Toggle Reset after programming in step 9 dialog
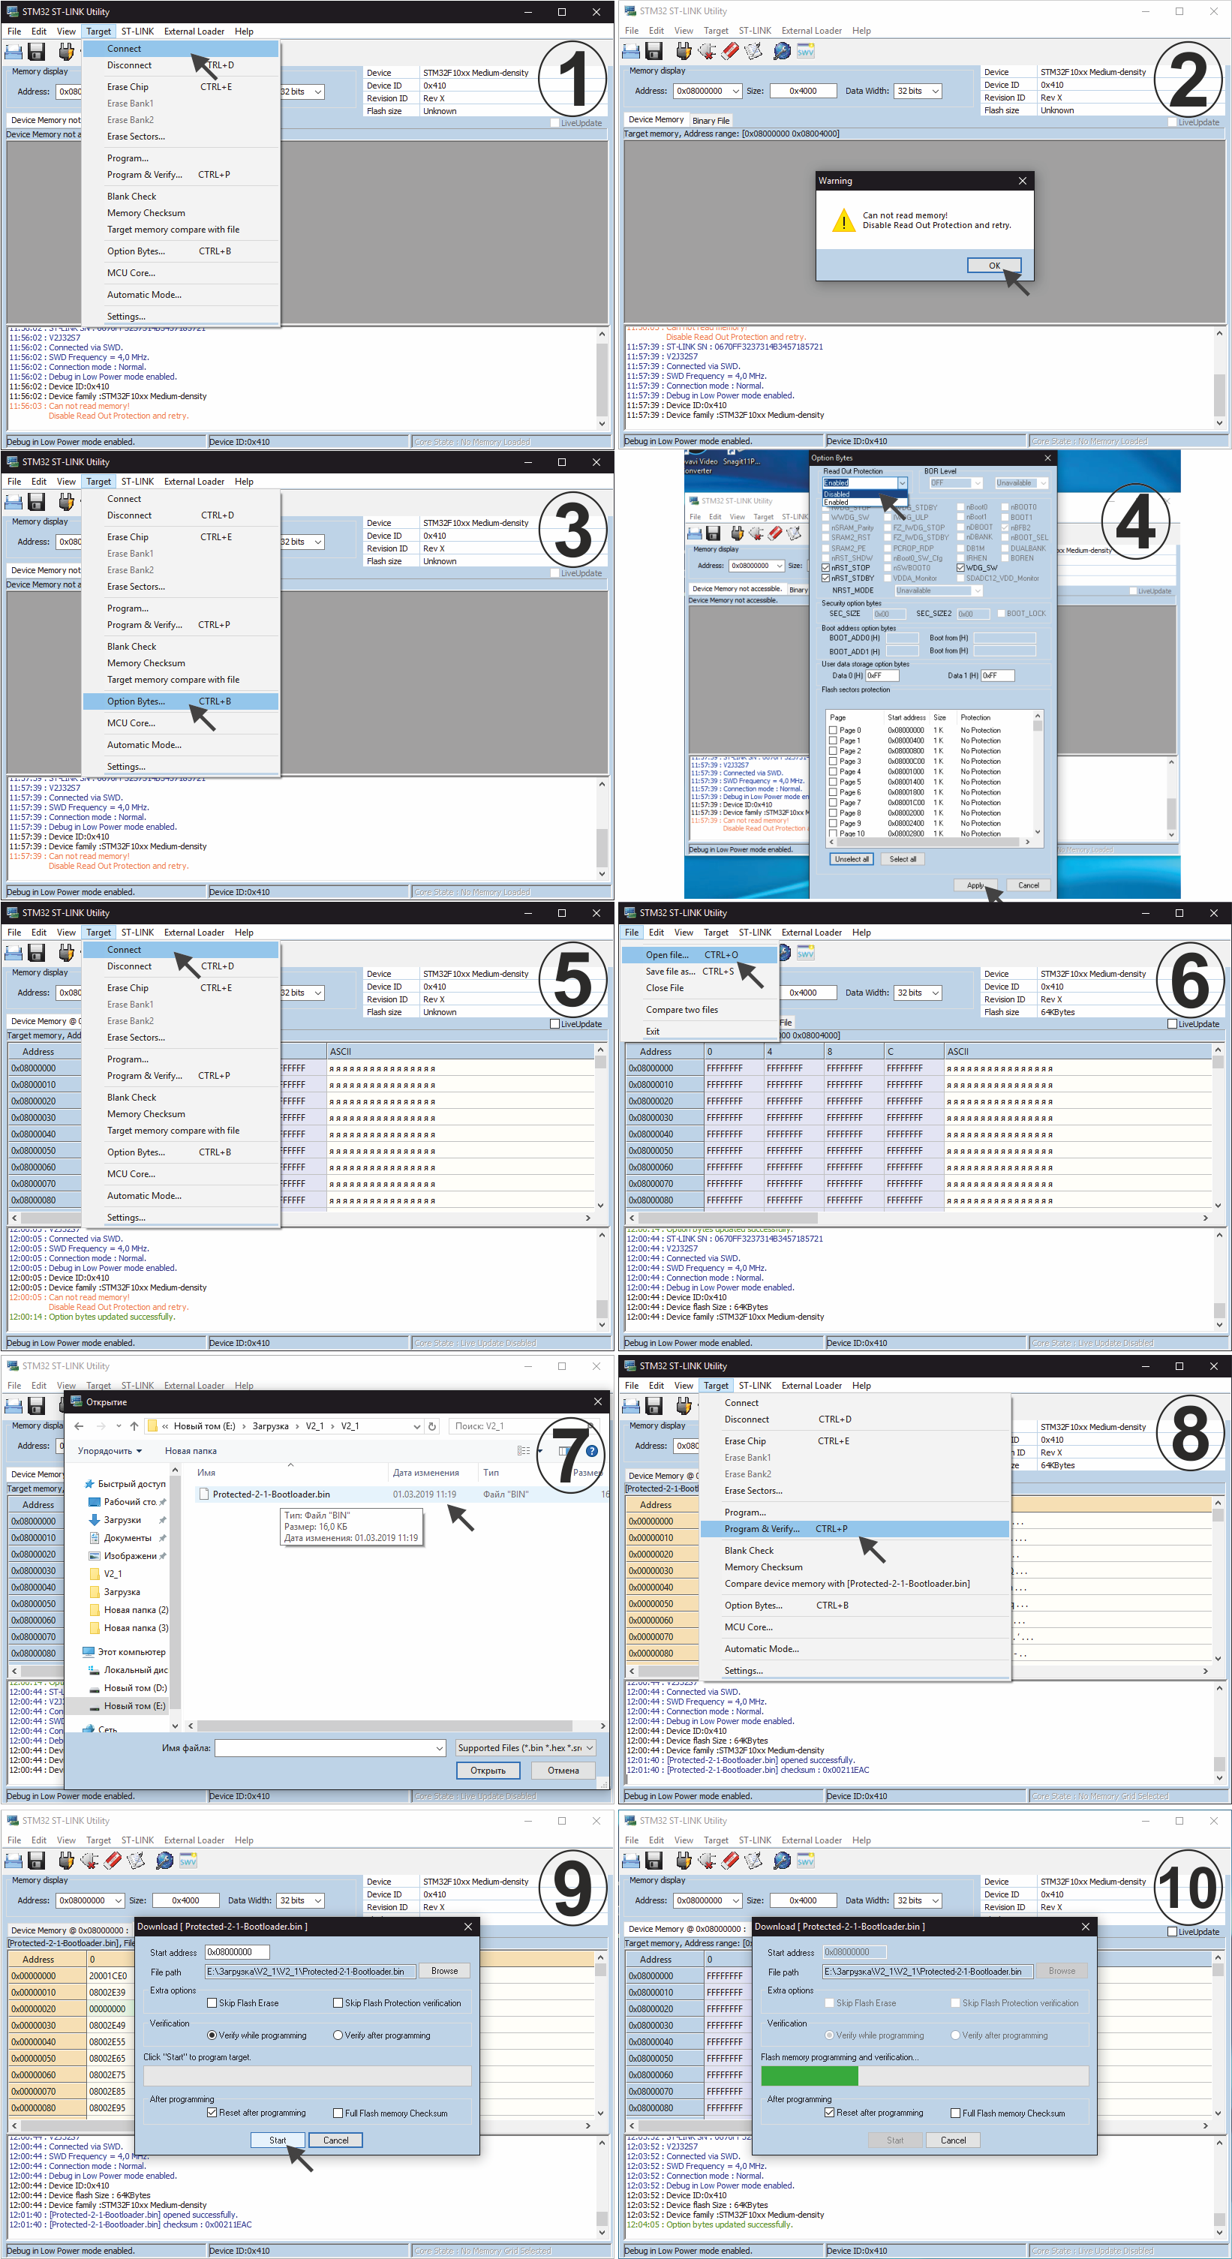 click(212, 2113)
